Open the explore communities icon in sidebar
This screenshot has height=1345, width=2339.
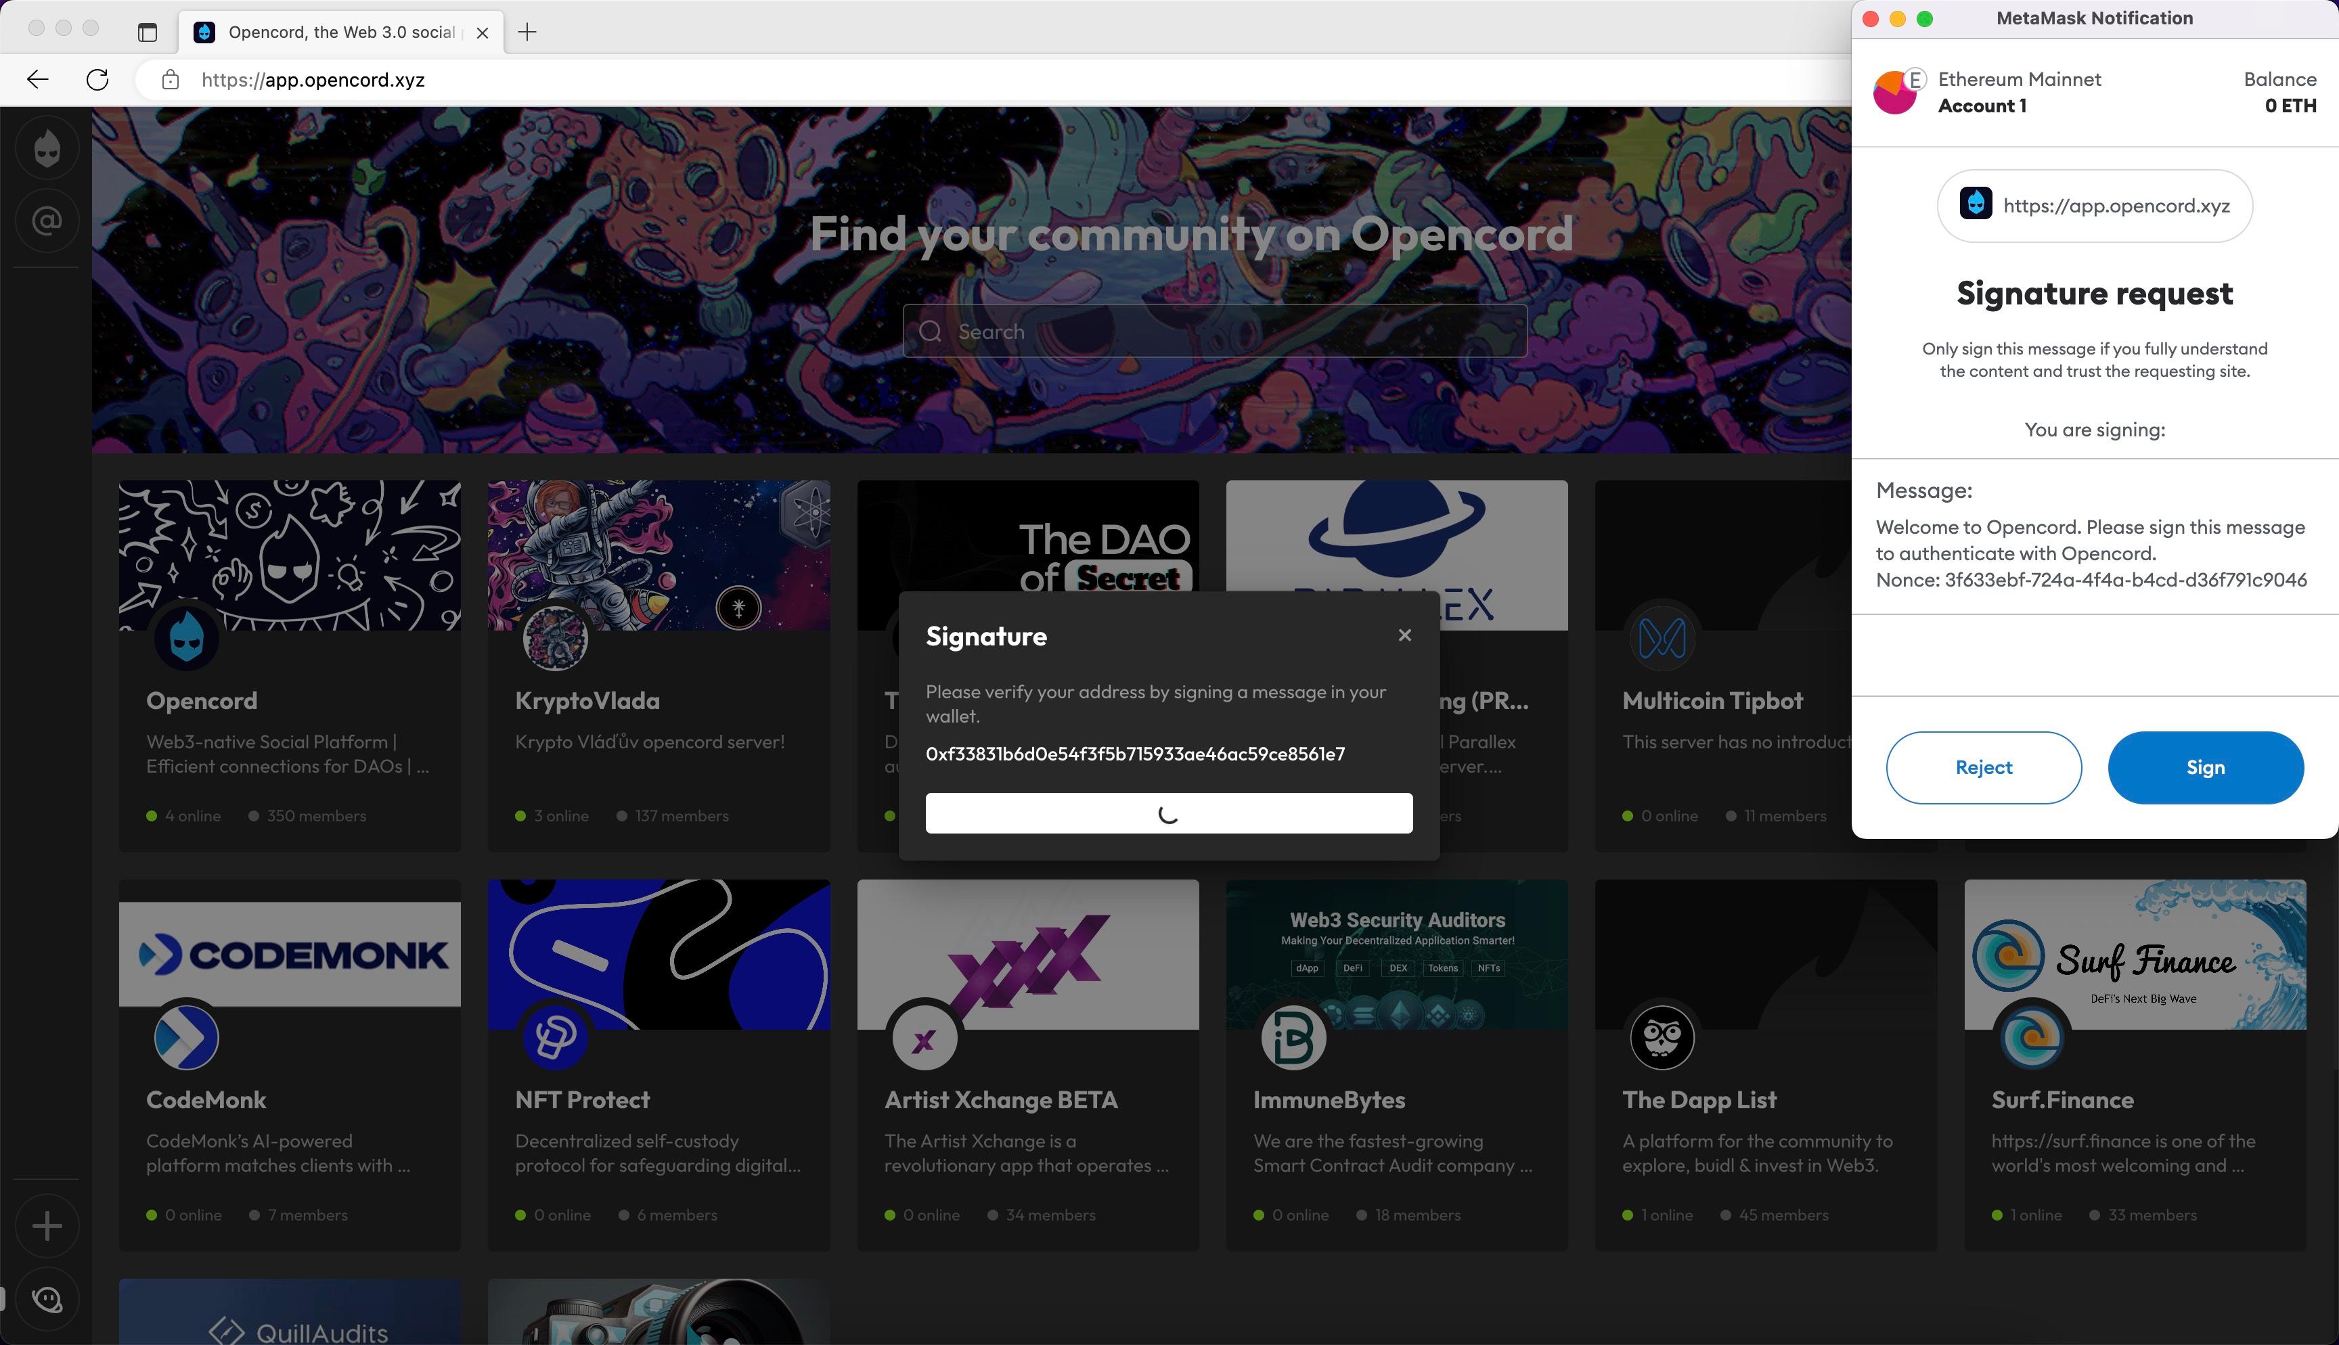coord(47,1299)
